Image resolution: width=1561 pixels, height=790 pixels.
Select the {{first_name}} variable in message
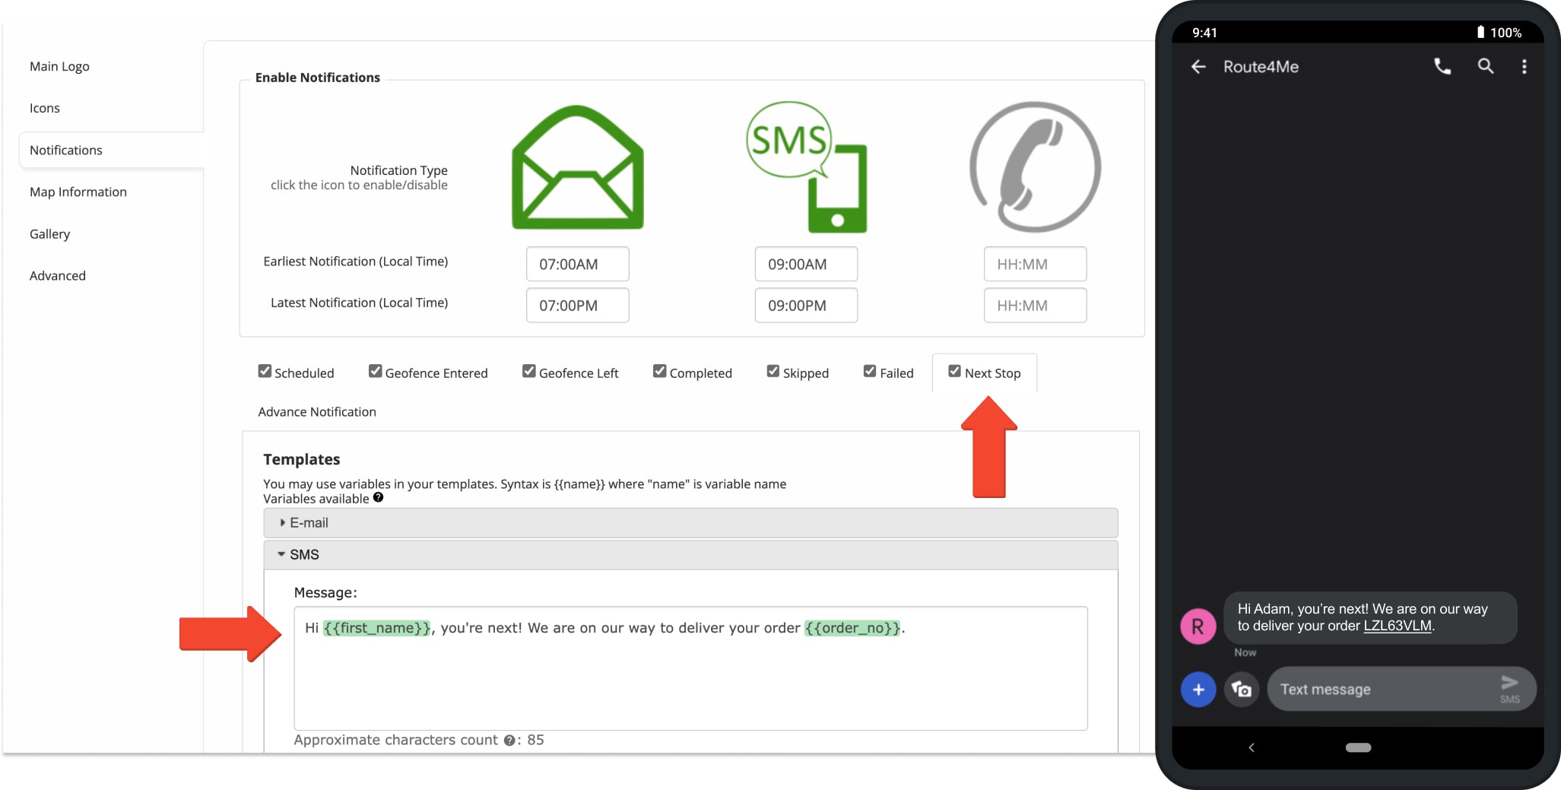pyautogui.click(x=377, y=628)
